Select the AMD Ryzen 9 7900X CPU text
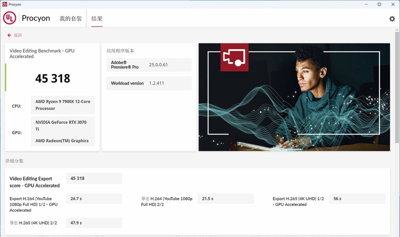Screen dimensions: 400x237 (x=63, y=105)
